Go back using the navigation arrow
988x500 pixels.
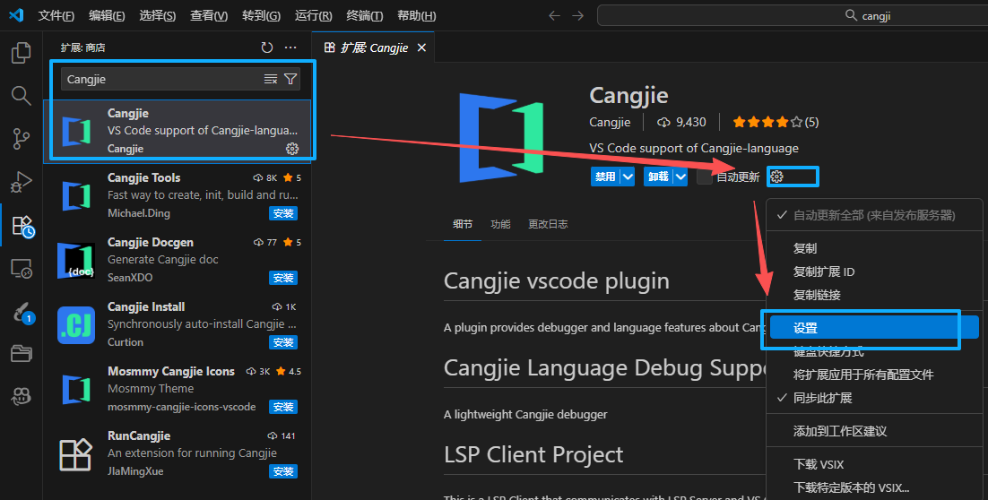click(x=554, y=15)
